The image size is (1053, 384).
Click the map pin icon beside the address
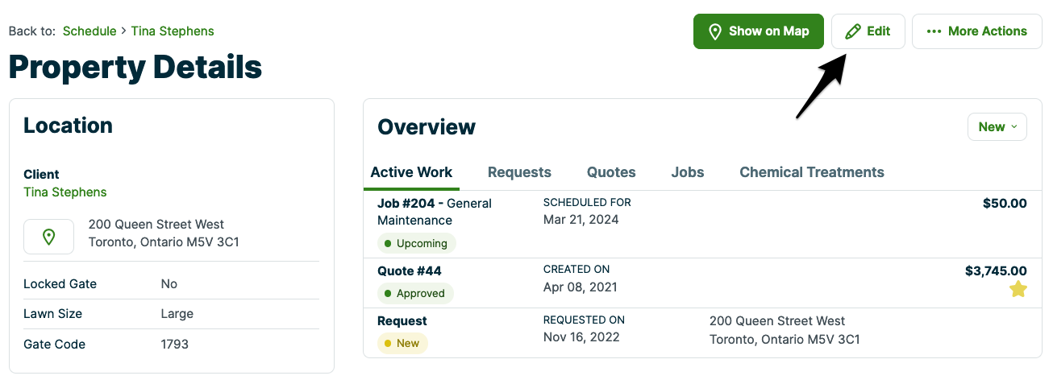click(48, 237)
